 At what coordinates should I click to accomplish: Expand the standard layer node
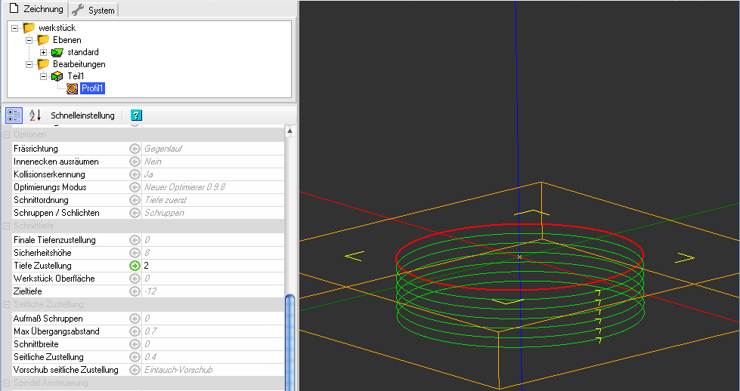43,52
